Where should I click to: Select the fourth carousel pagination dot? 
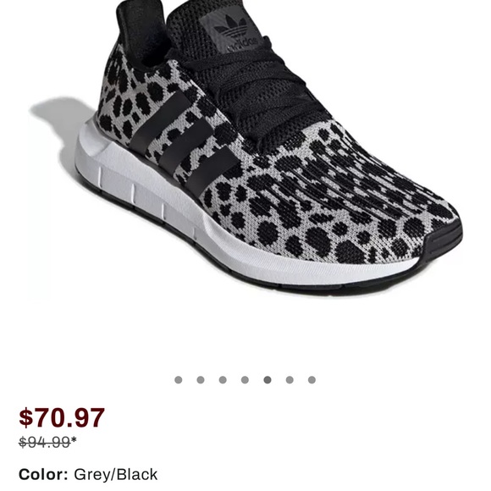click(245, 380)
